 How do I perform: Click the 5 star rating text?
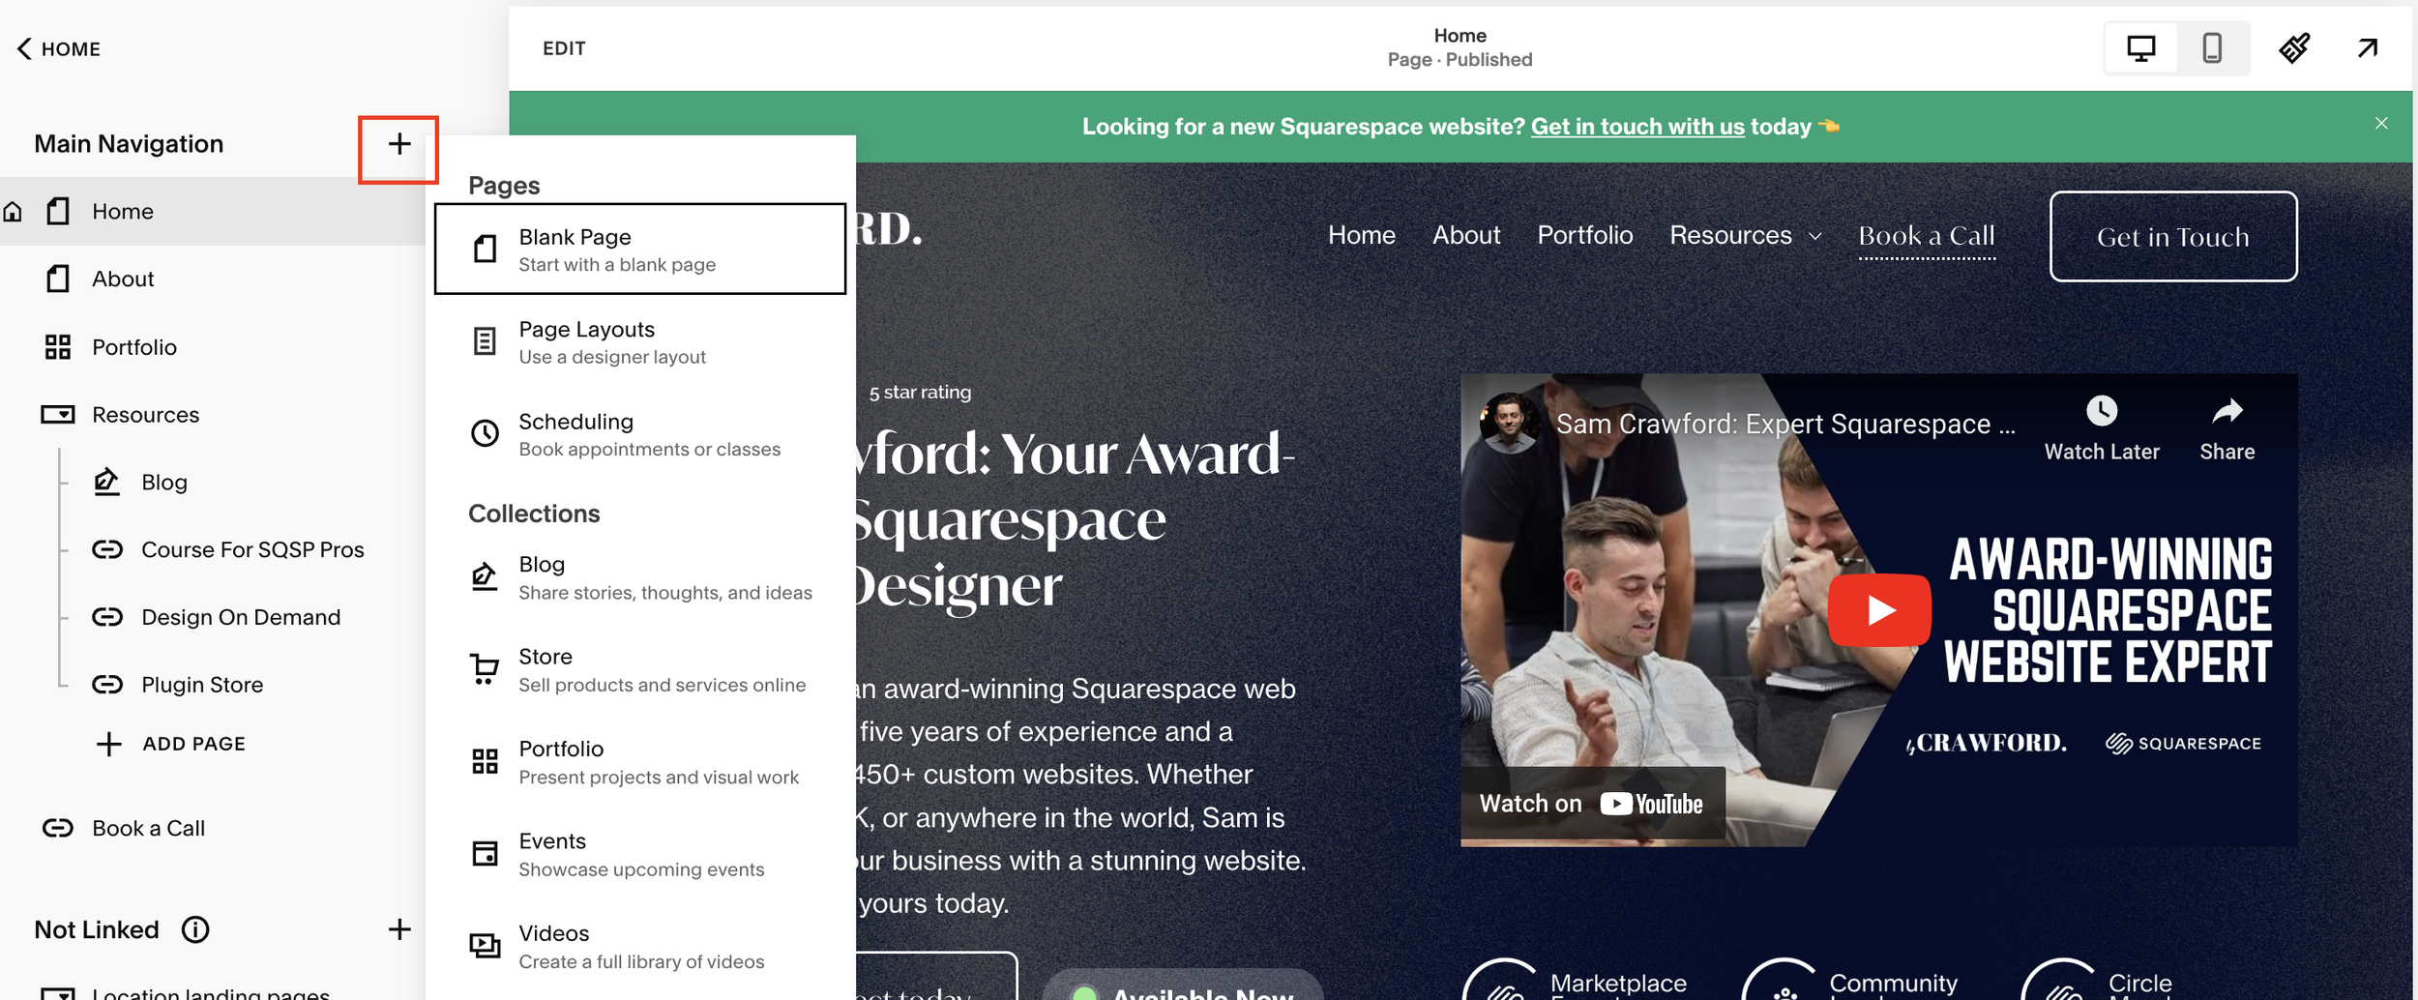coord(920,392)
